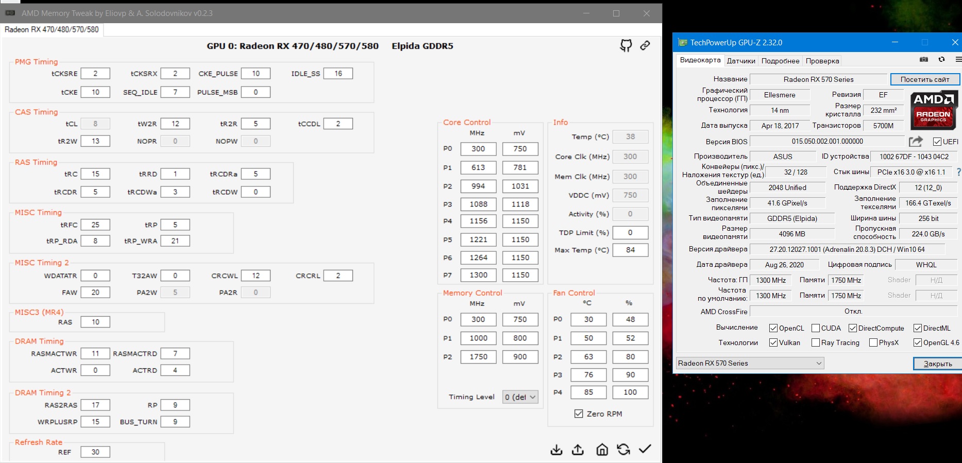Screen dimensions: 962x463
Task: Switch to the Проверка tab
Action: 822,61
